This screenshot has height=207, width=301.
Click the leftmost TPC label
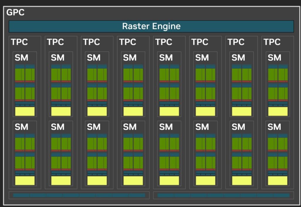tap(19, 42)
